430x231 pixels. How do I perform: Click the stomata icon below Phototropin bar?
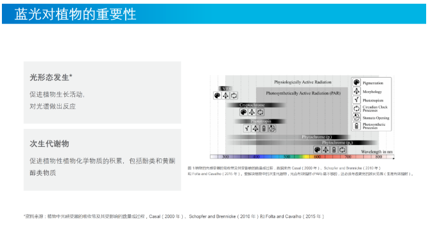[x=272, y=128]
